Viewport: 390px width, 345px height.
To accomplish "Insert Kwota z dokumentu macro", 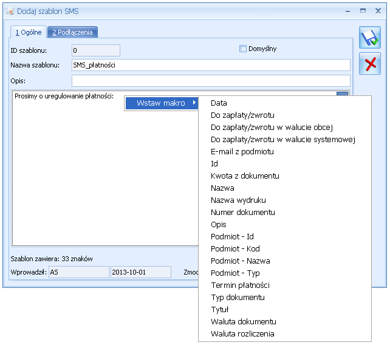I will [x=285, y=176].
